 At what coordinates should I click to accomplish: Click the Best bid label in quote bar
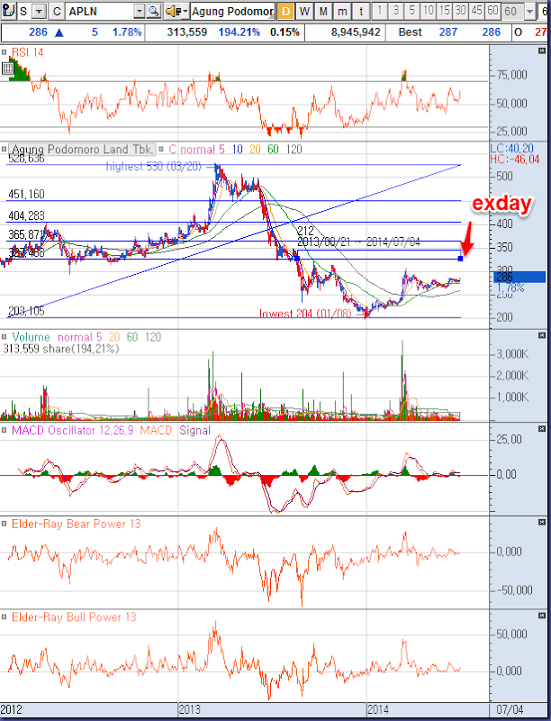pos(410,32)
